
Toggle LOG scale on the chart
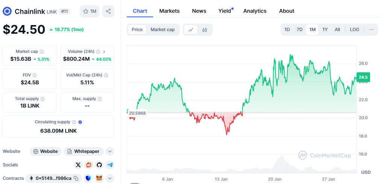coord(355,30)
